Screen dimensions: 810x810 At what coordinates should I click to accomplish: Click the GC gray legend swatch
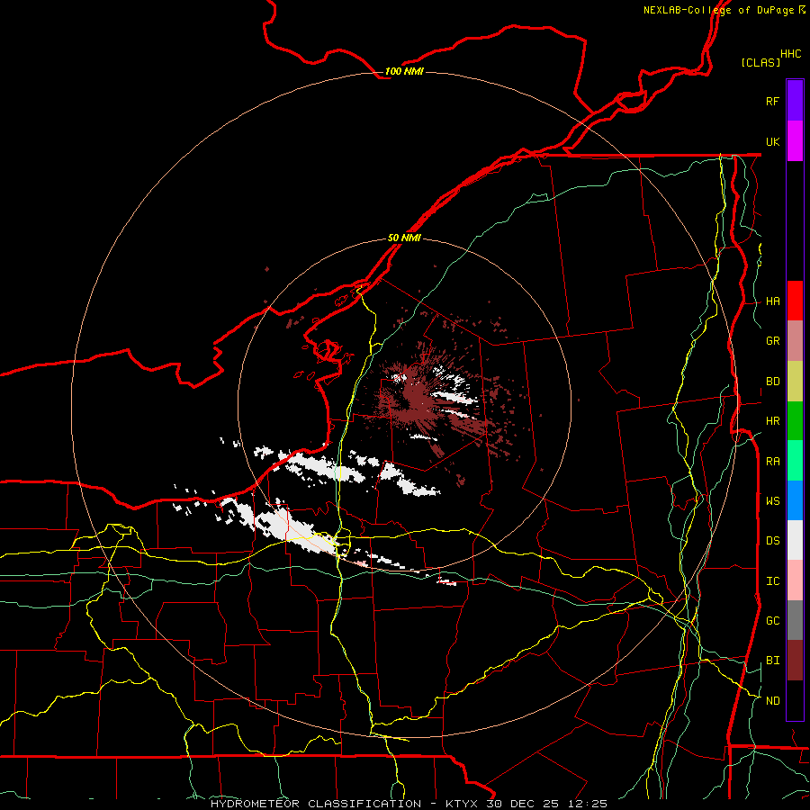pos(795,620)
